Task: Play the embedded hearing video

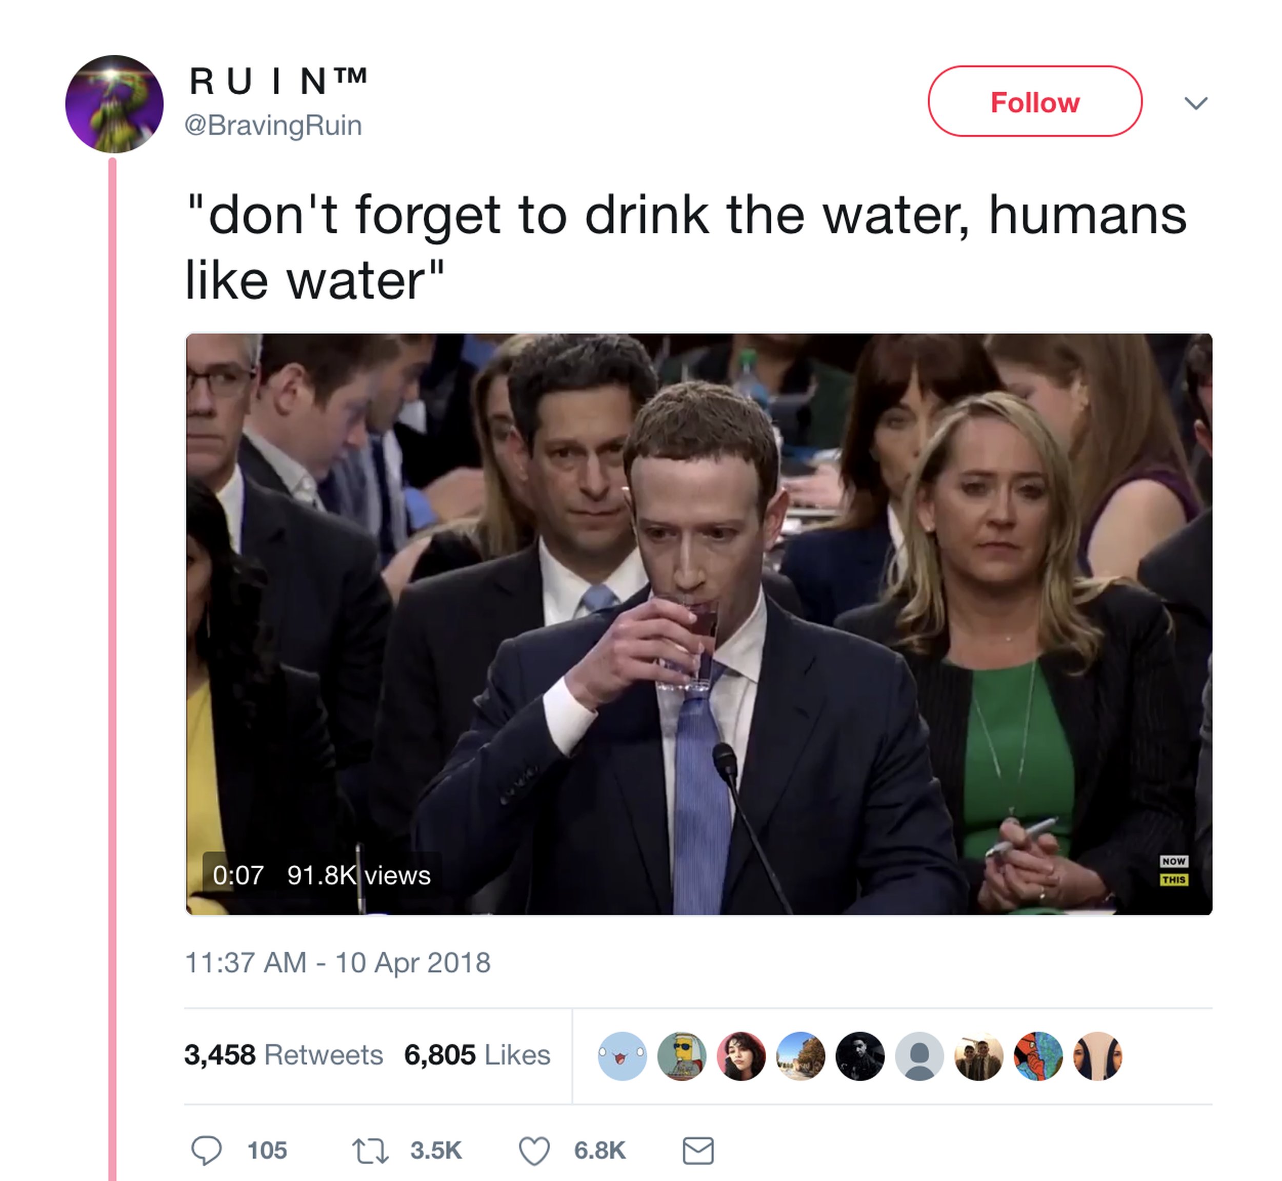Action: pos(698,624)
